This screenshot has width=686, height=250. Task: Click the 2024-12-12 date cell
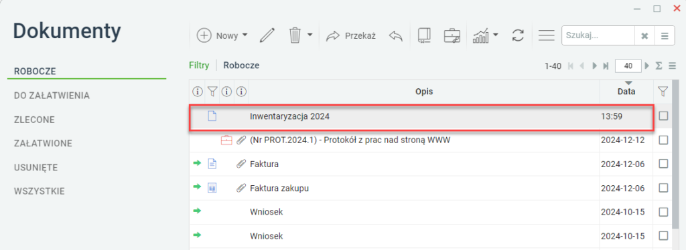coord(622,140)
